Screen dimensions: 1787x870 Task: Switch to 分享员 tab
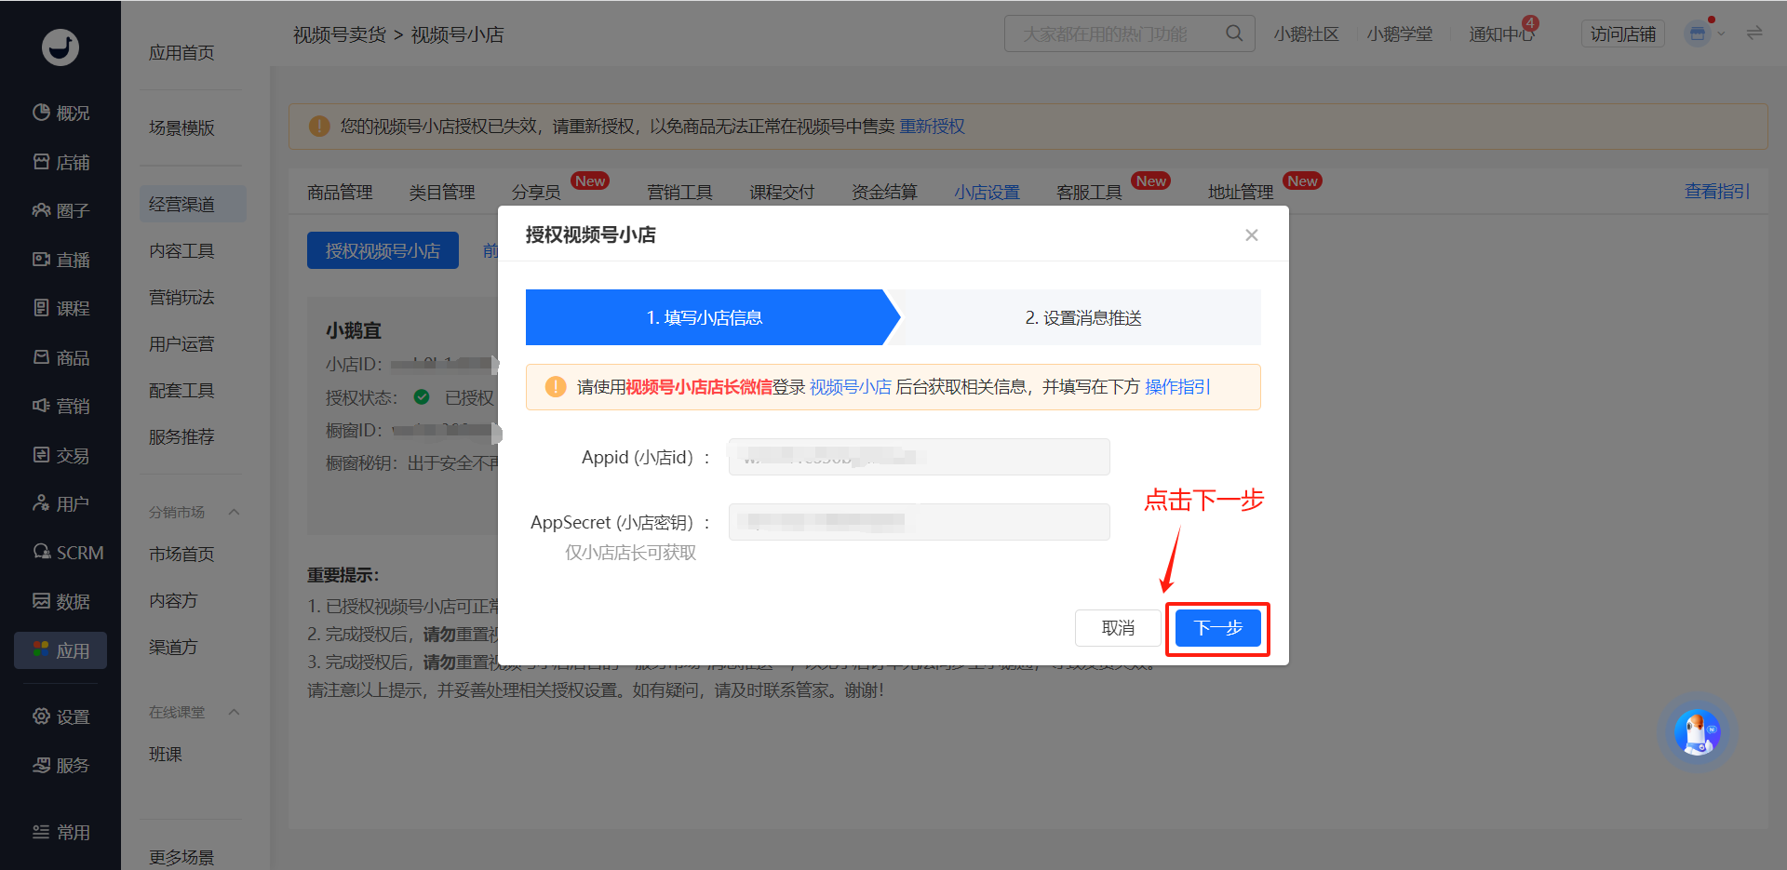pyautogui.click(x=536, y=192)
